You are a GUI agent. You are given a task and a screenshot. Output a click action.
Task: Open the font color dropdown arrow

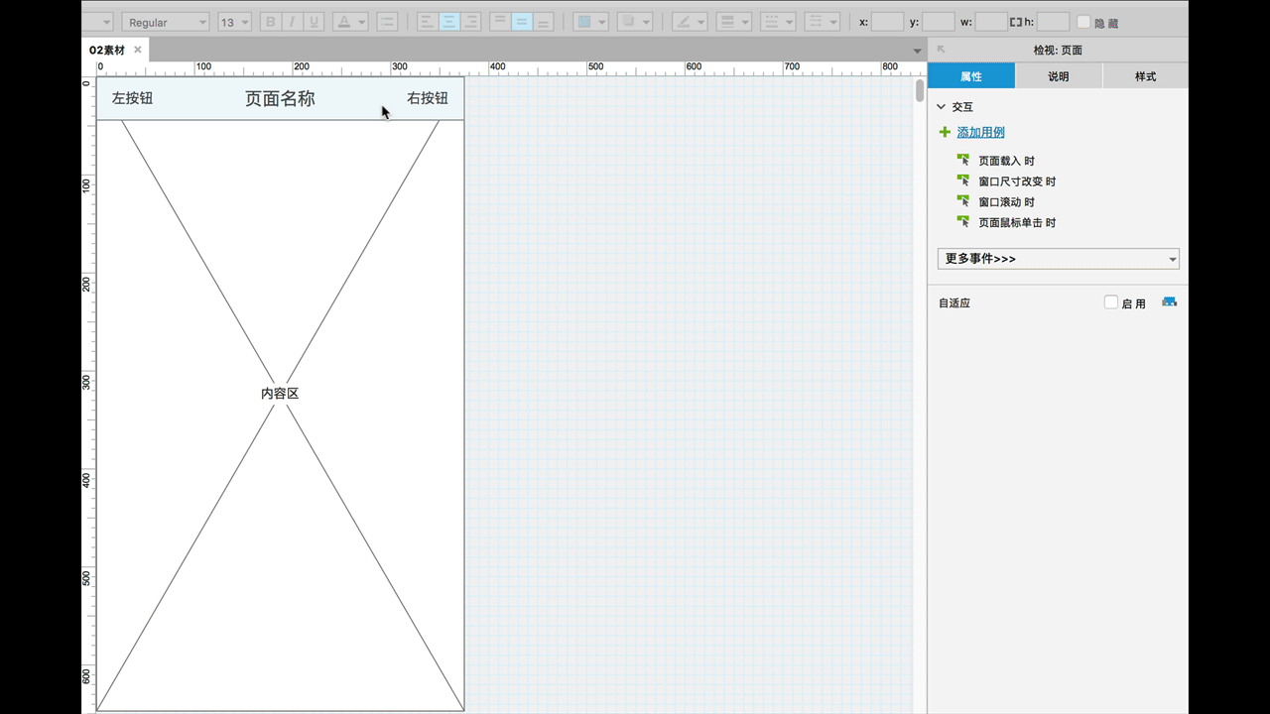click(361, 22)
